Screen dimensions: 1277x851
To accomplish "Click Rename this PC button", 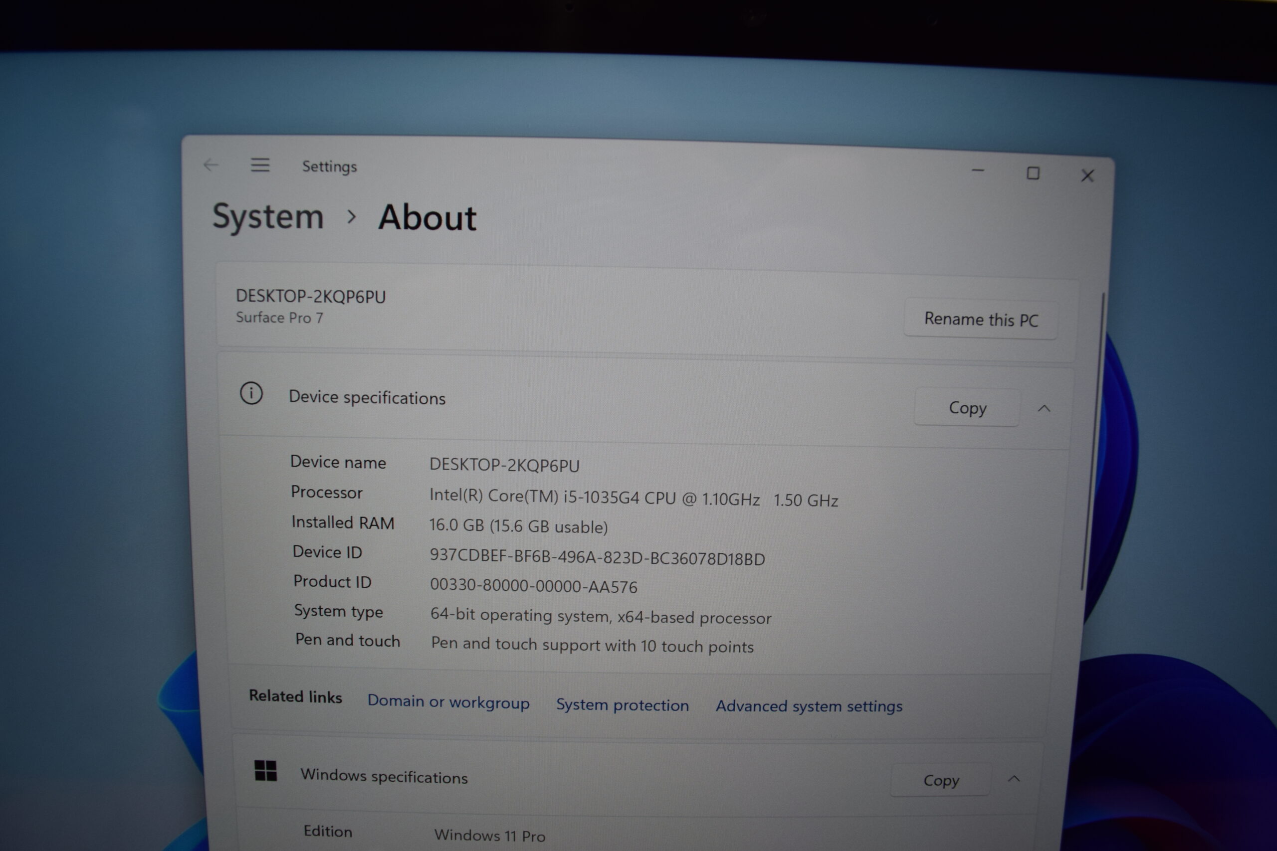I will click(981, 319).
